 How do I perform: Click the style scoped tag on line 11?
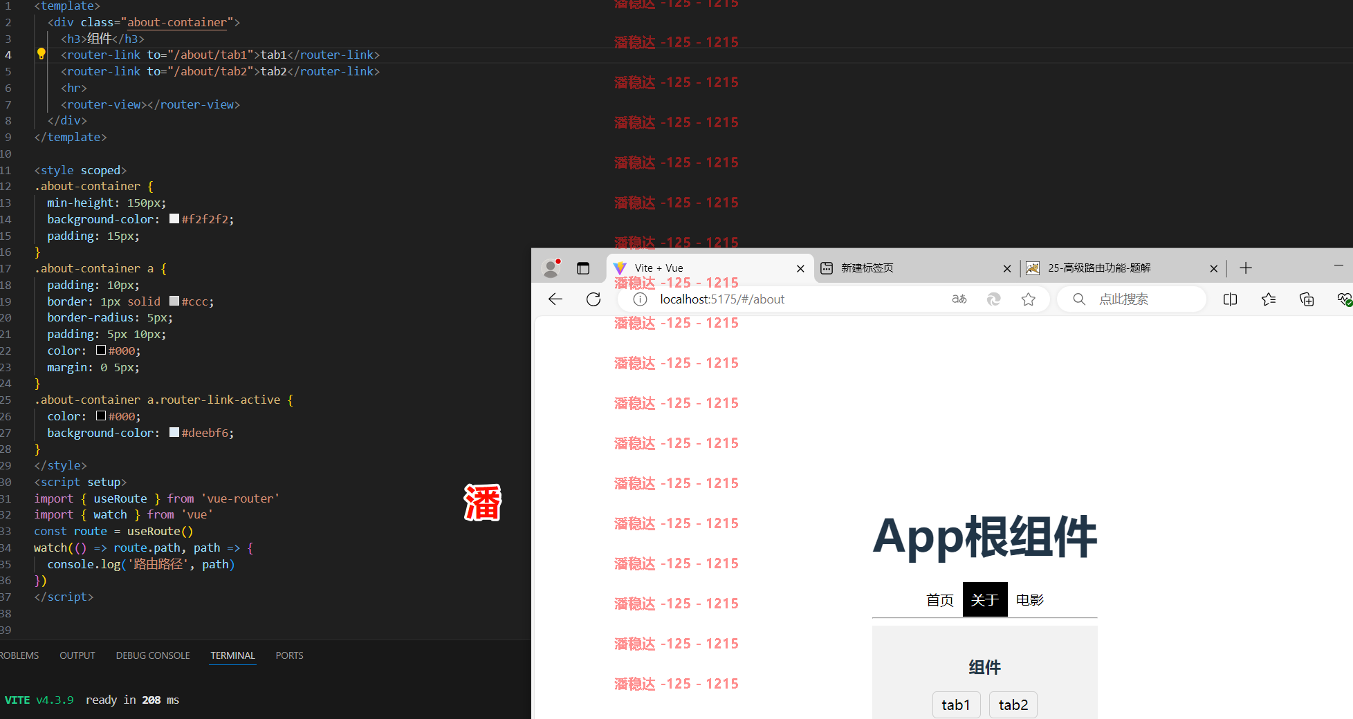(x=80, y=170)
